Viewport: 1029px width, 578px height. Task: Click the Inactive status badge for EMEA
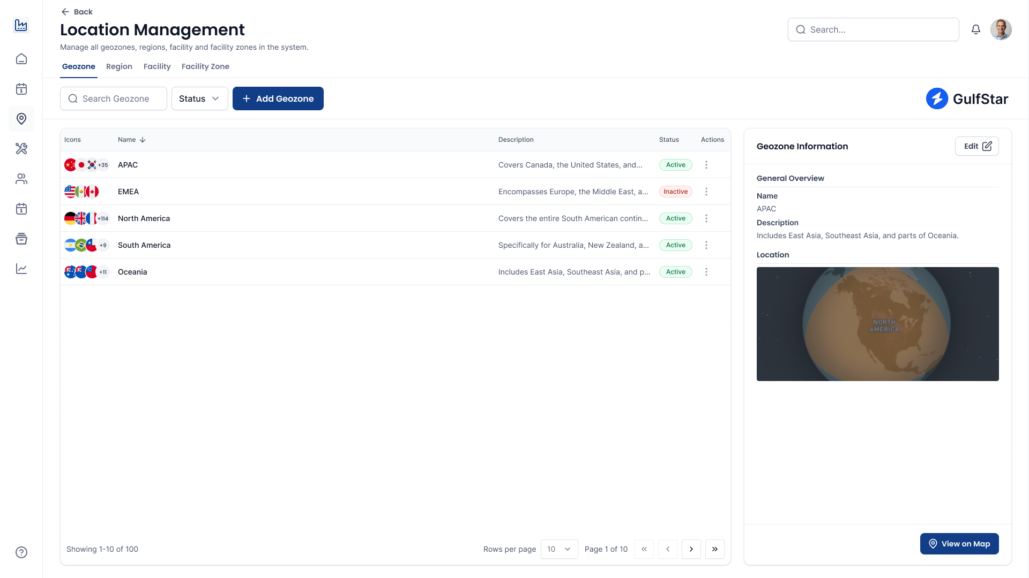pos(675,191)
